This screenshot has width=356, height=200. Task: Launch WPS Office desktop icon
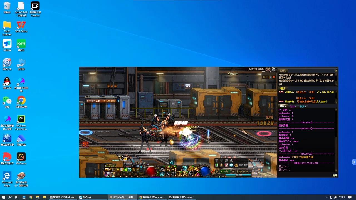21,27
